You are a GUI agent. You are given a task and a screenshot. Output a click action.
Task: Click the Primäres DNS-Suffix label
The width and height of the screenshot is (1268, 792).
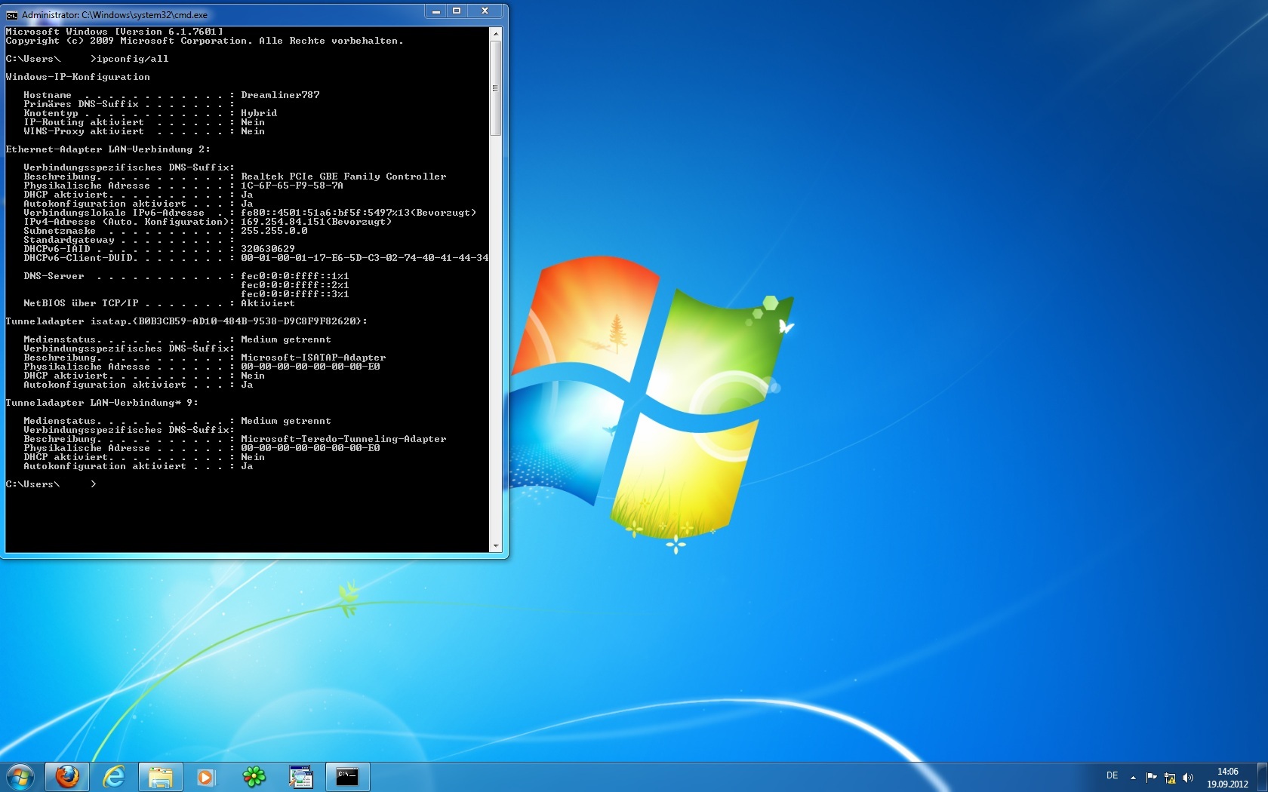point(81,104)
